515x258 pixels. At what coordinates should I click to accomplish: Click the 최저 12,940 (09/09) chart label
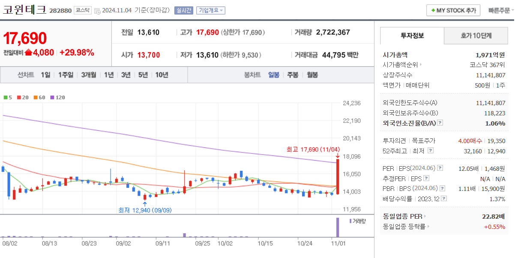coord(145,210)
